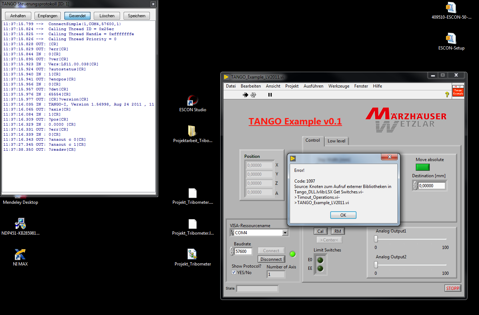Click the EE limit switch LED
The image size is (479, 315).
[x=320, y=268]
